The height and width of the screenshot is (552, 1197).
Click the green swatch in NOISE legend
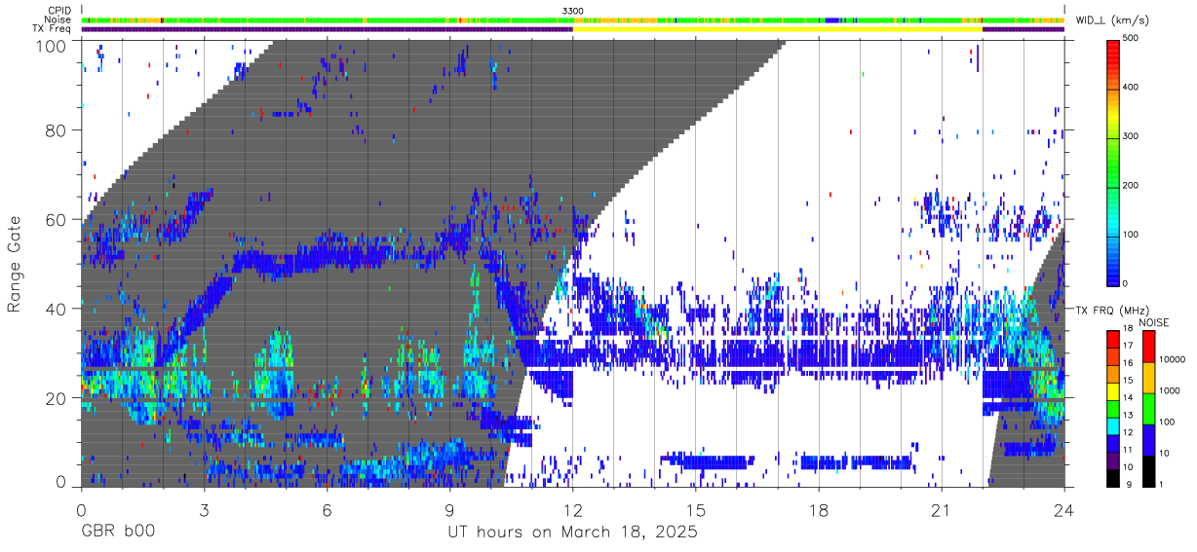click(x=1148, y=408)
